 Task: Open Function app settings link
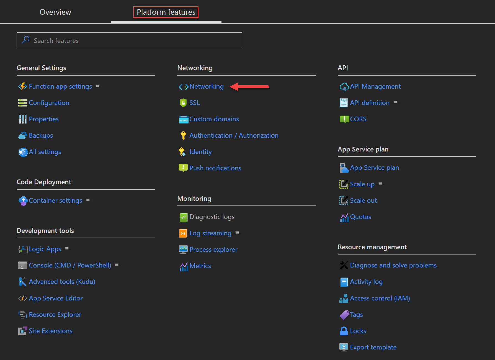tap(60, 86)
